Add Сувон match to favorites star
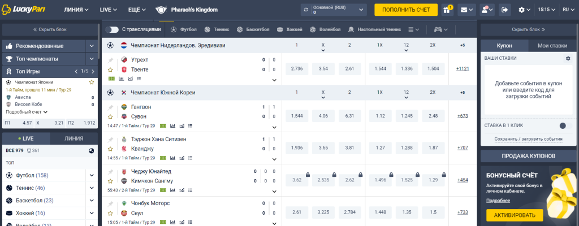The image size is (579, 226). 110,117
